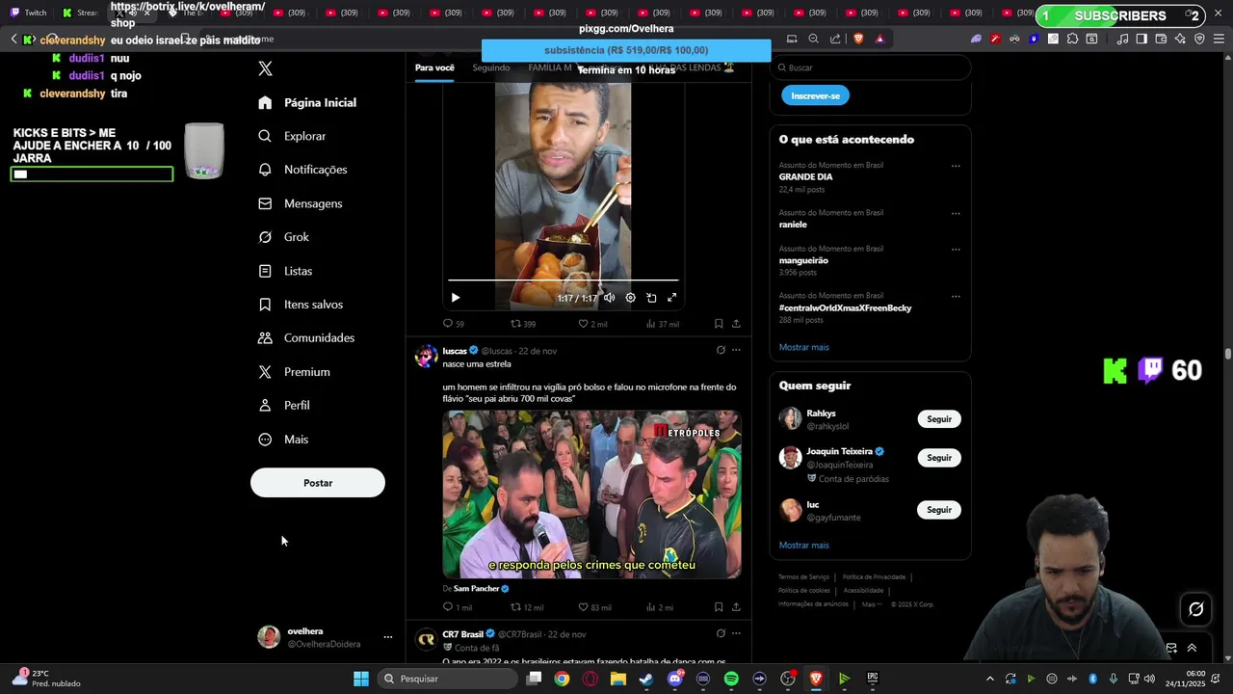1233x694 pixels.
Task: Follow luc with Seguir button
Action: click(x=939, y=510)
